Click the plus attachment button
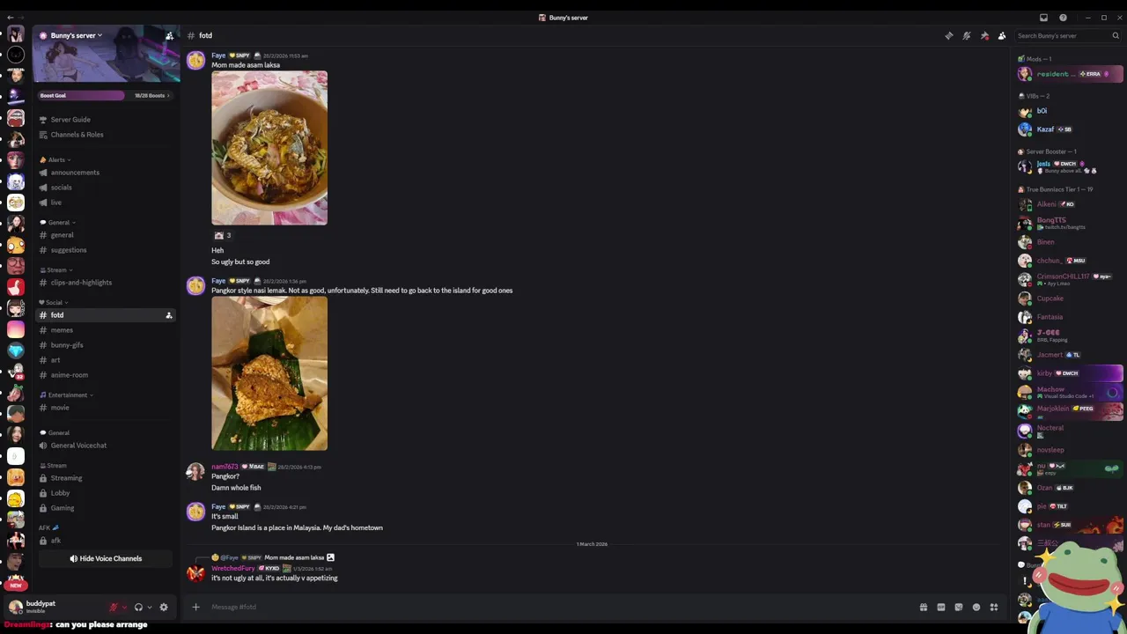The image size is (1127, 634). coord(195,607)
